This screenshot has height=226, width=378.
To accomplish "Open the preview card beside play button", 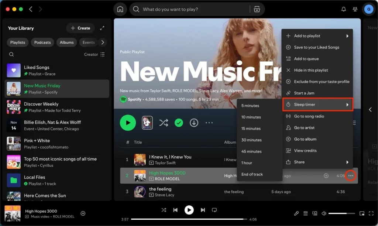I will [147, 123].
